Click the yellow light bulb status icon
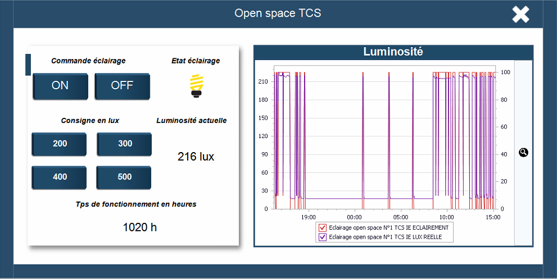 click(196, 86)
